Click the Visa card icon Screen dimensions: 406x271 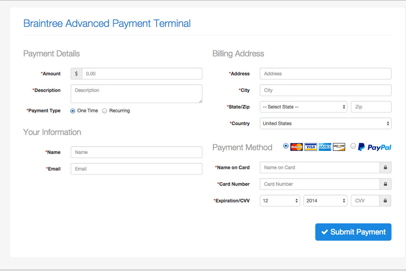[x=310, y=147]
